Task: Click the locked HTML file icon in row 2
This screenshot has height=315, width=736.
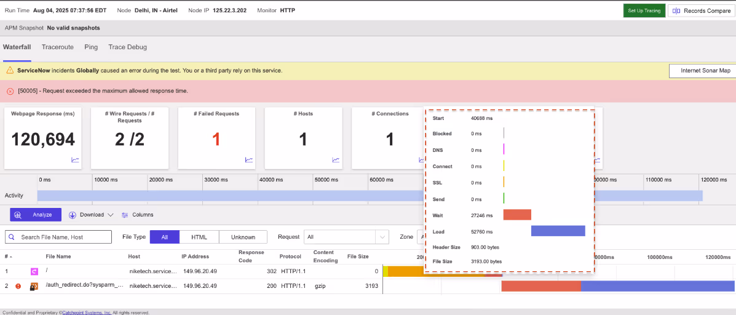Action: pos(34,286)
